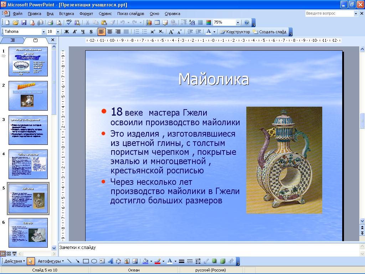Switch to the Outline tab in the pane
The height and width of the screenshot is (274, 365).
(12, 40)
